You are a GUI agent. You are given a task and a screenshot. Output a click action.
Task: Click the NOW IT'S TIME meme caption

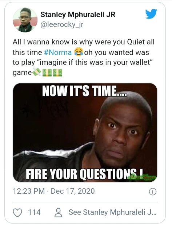click(x=85, y=91)
